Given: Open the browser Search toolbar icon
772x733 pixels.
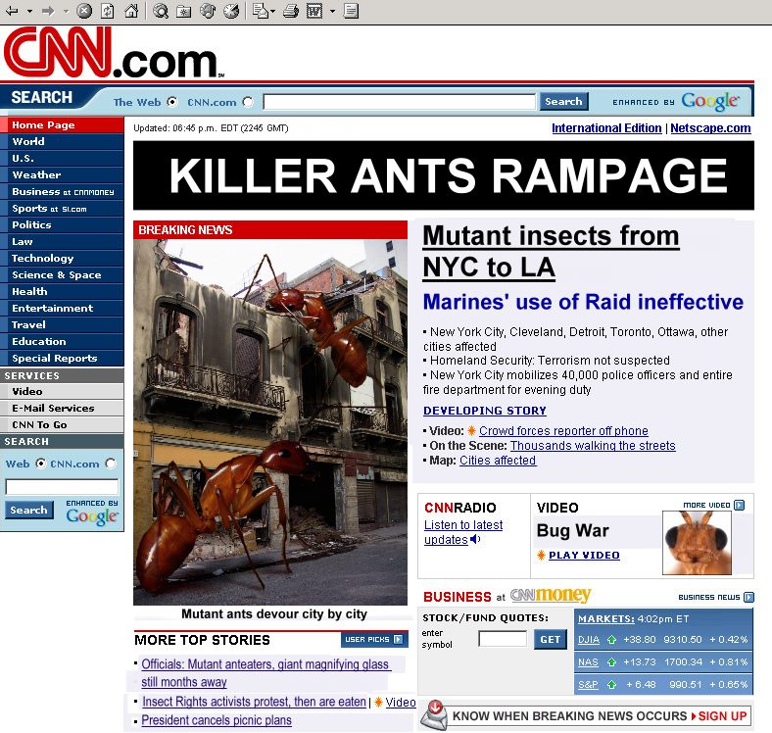Looking at the screenshot, I should [x=160, y=11].
